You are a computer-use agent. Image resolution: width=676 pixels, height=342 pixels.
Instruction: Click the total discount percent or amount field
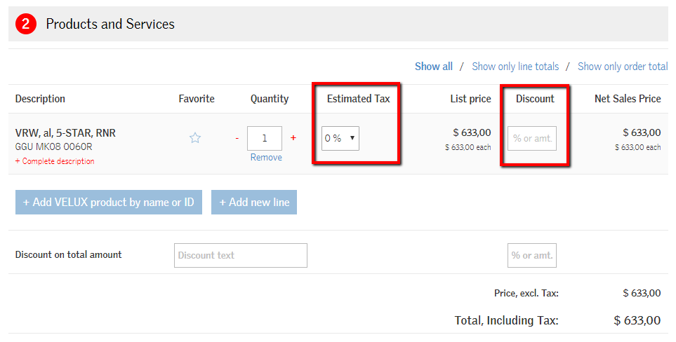tap(532, 255)
